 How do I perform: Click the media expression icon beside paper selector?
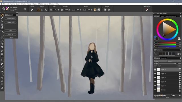tap(99, 10)
